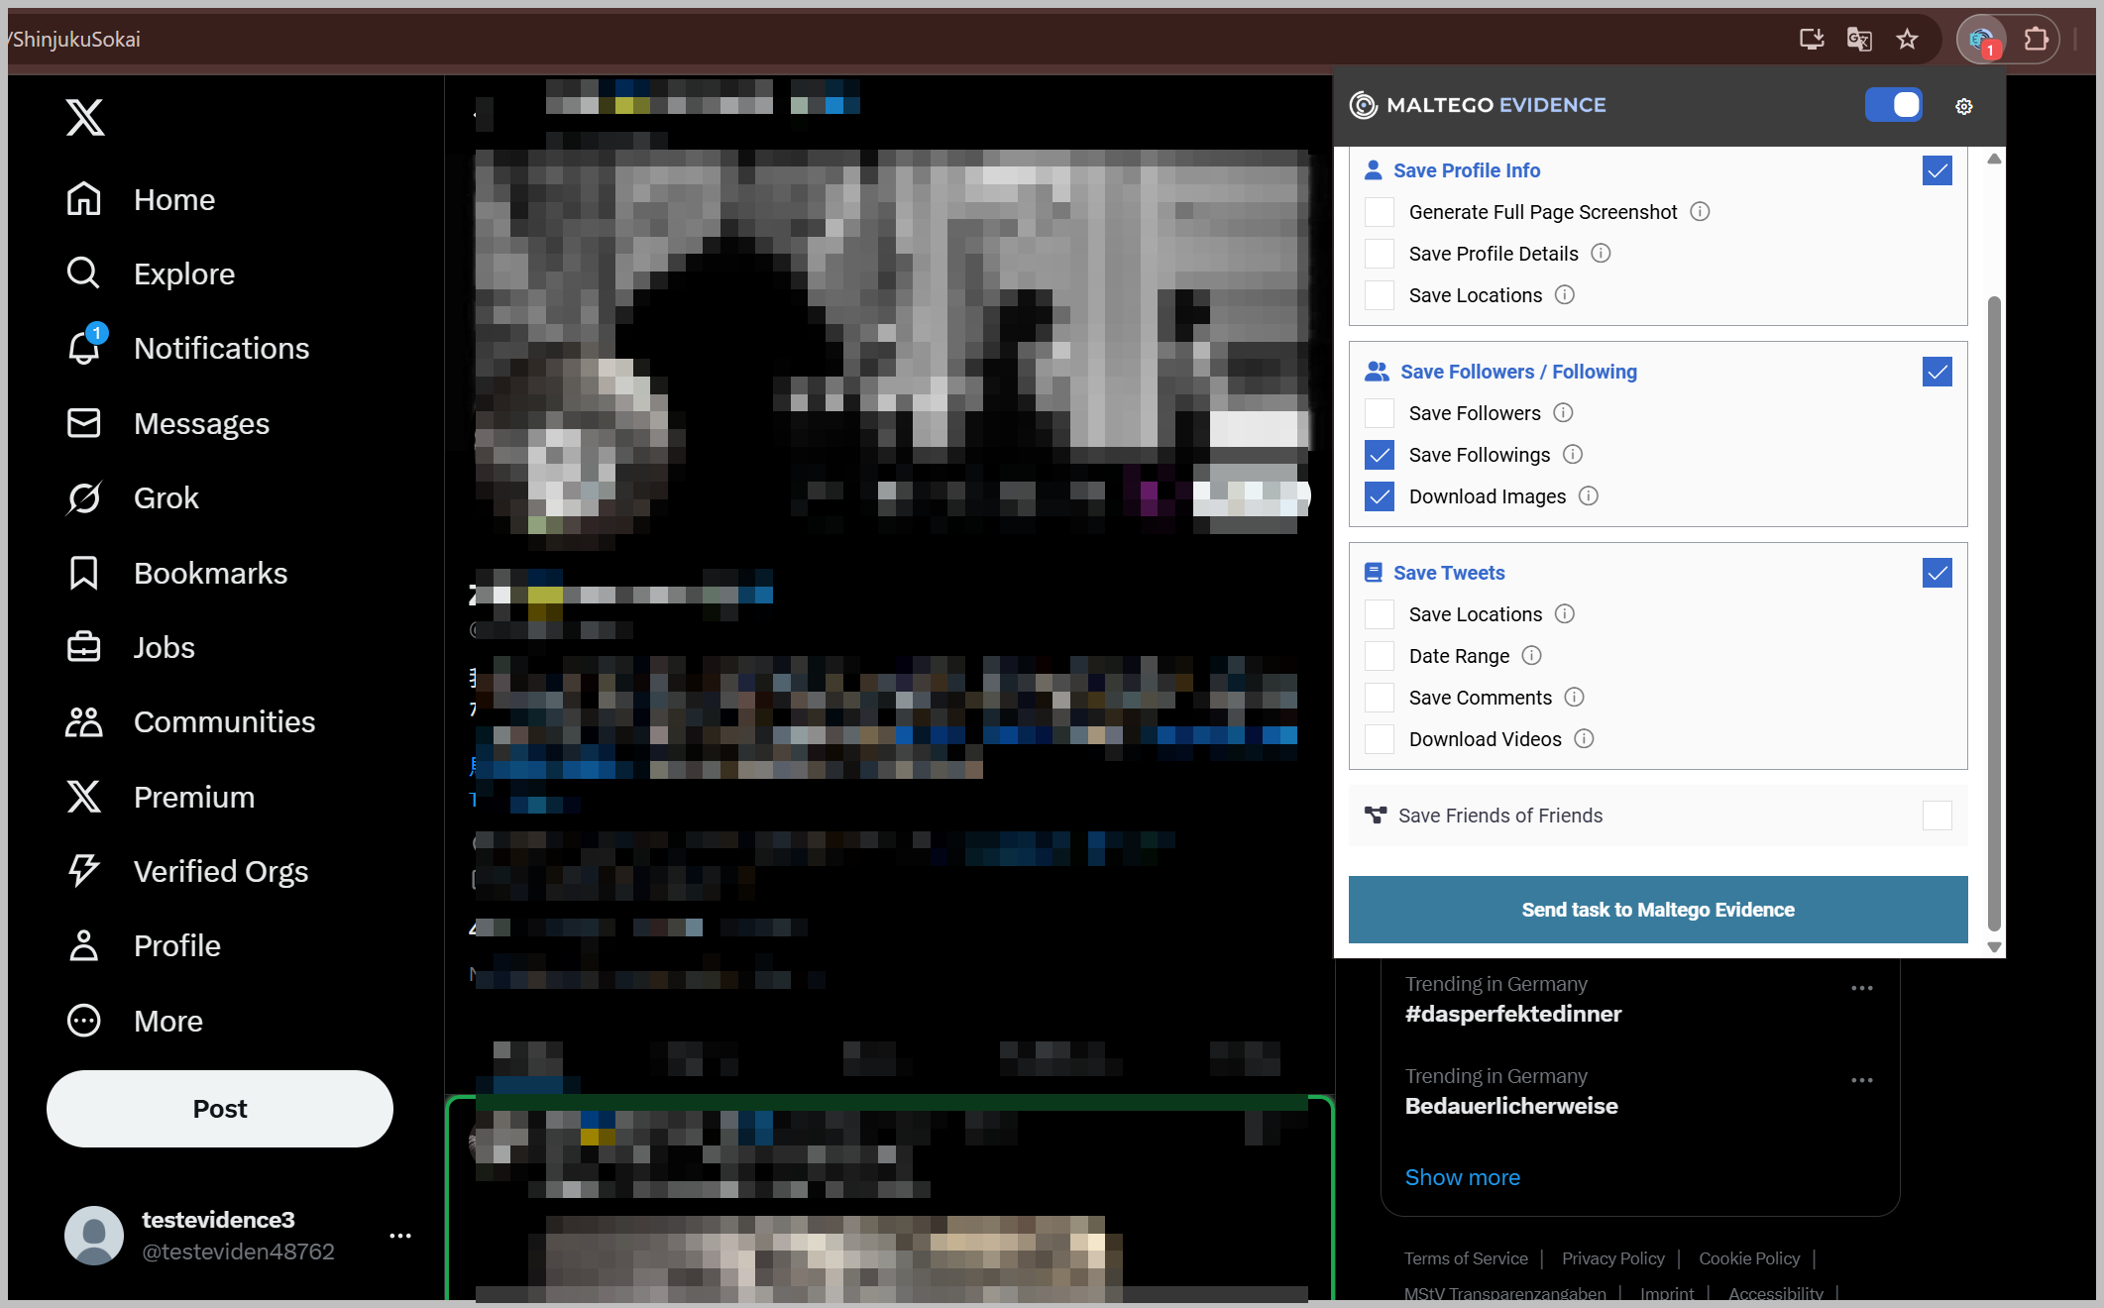Click info icon beside Generate Full Page Screenshot
2104x1308 pixels.
(x=1700, y=211)
